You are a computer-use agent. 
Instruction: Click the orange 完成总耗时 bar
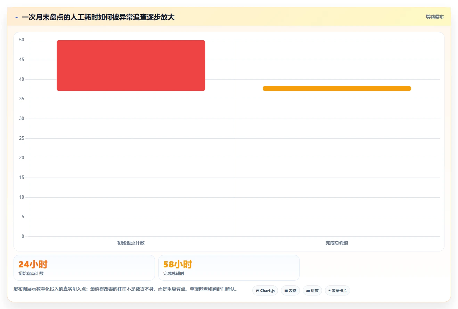point(337,88)
